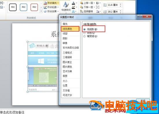Expand the shape styles gallery More arrow
Viewport: 159px width, 114px height.
(41, 11)
